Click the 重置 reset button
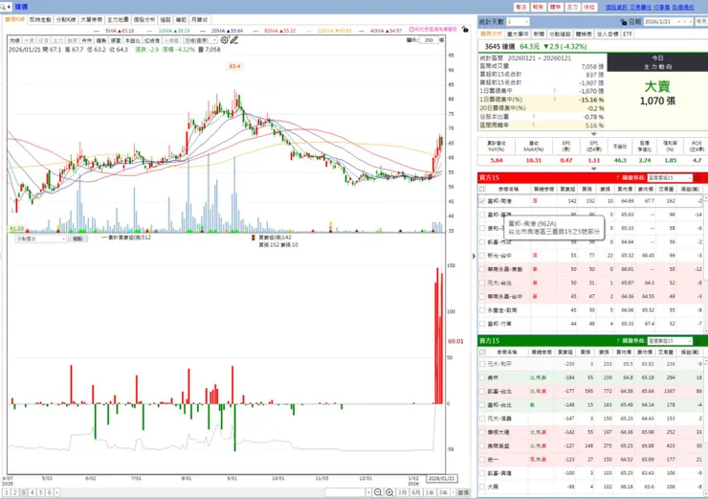Viewport: 708px width, 499px height. [463, 492]
